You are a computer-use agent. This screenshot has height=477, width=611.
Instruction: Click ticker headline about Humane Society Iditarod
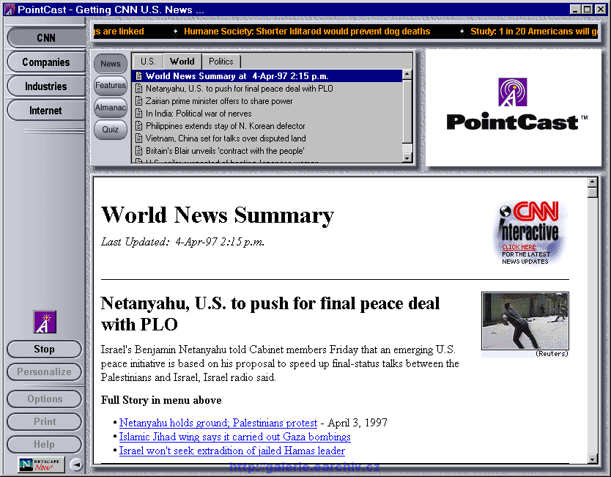pyautogui.click(x=307, y=32)
